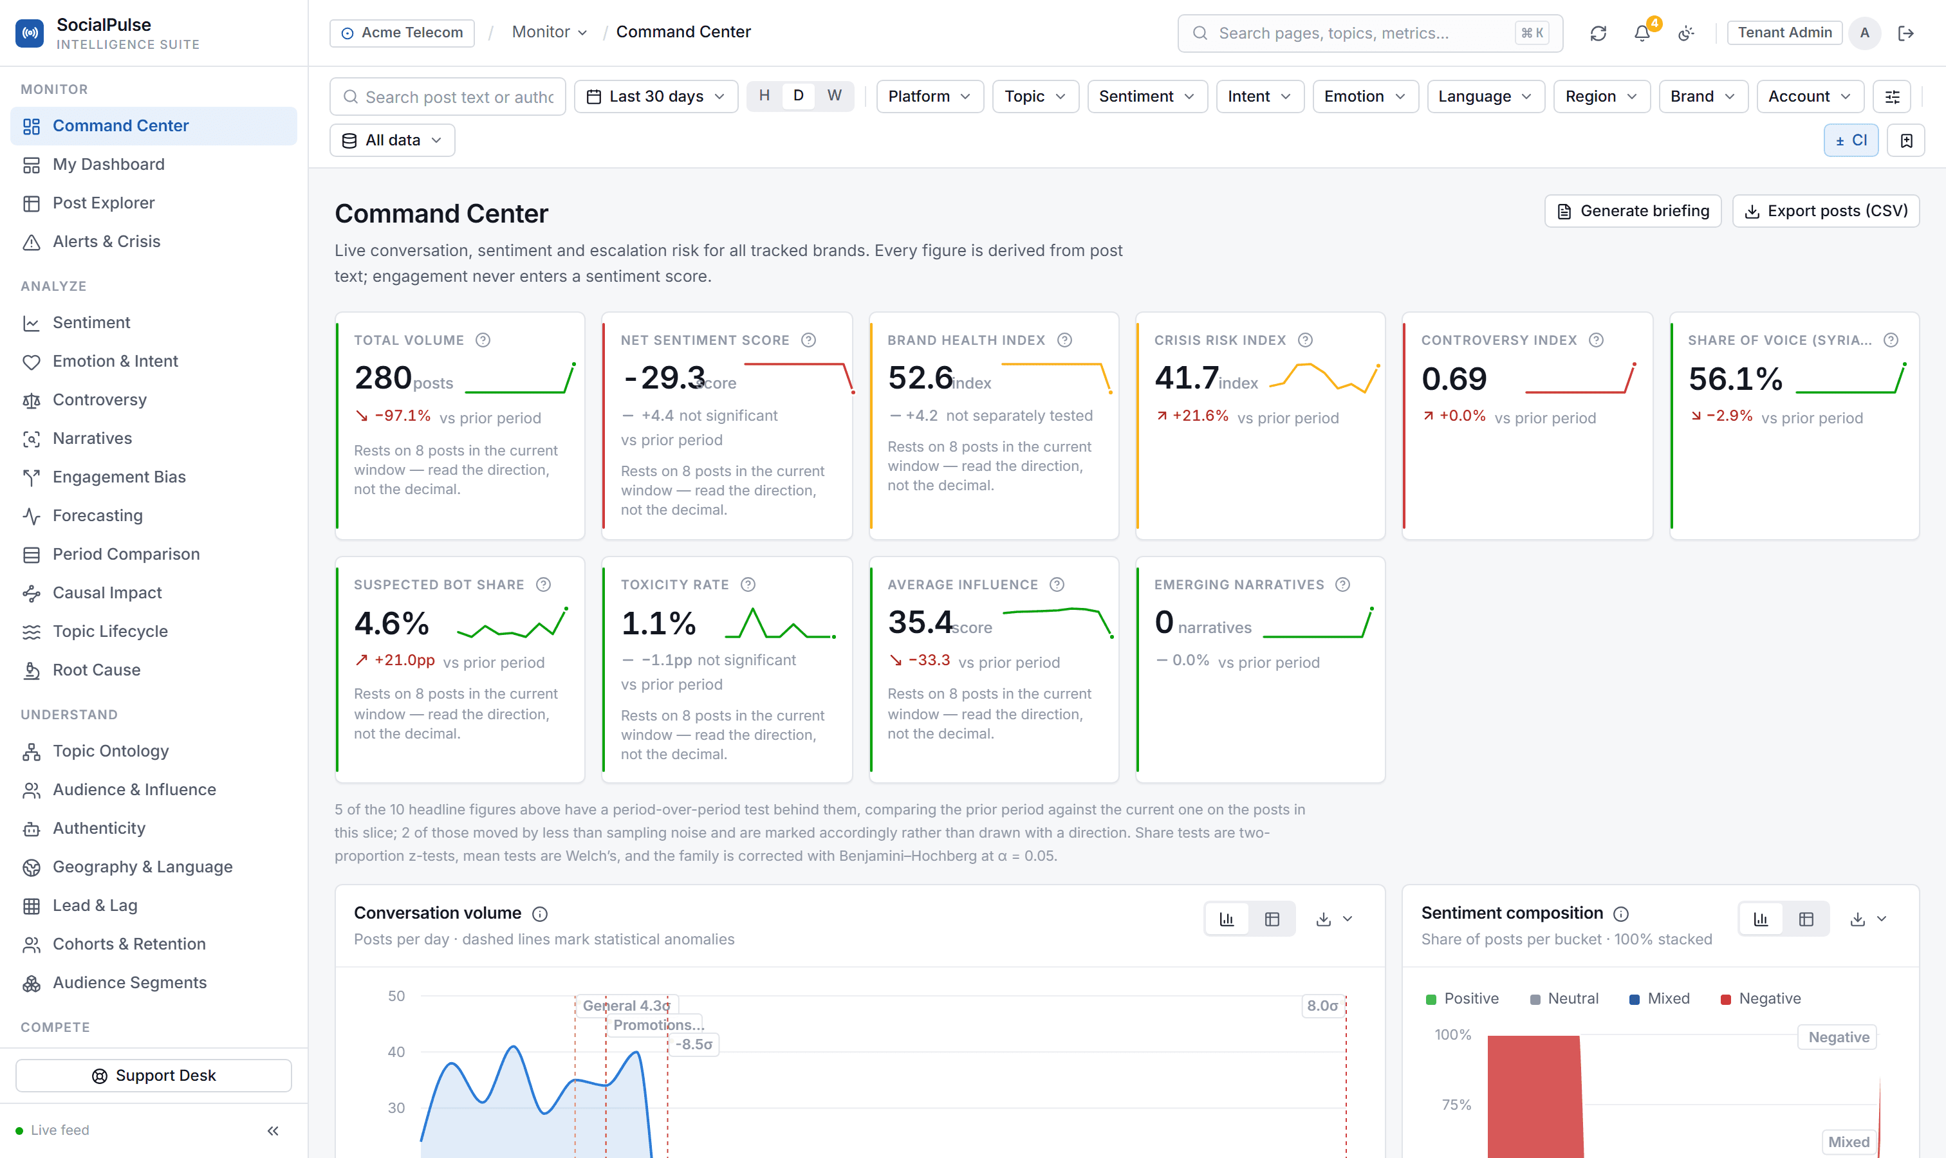The height and width of the screenshot is (1158, 1946).
Task: Open the Region filter
Action: (x=1601, y=96)
